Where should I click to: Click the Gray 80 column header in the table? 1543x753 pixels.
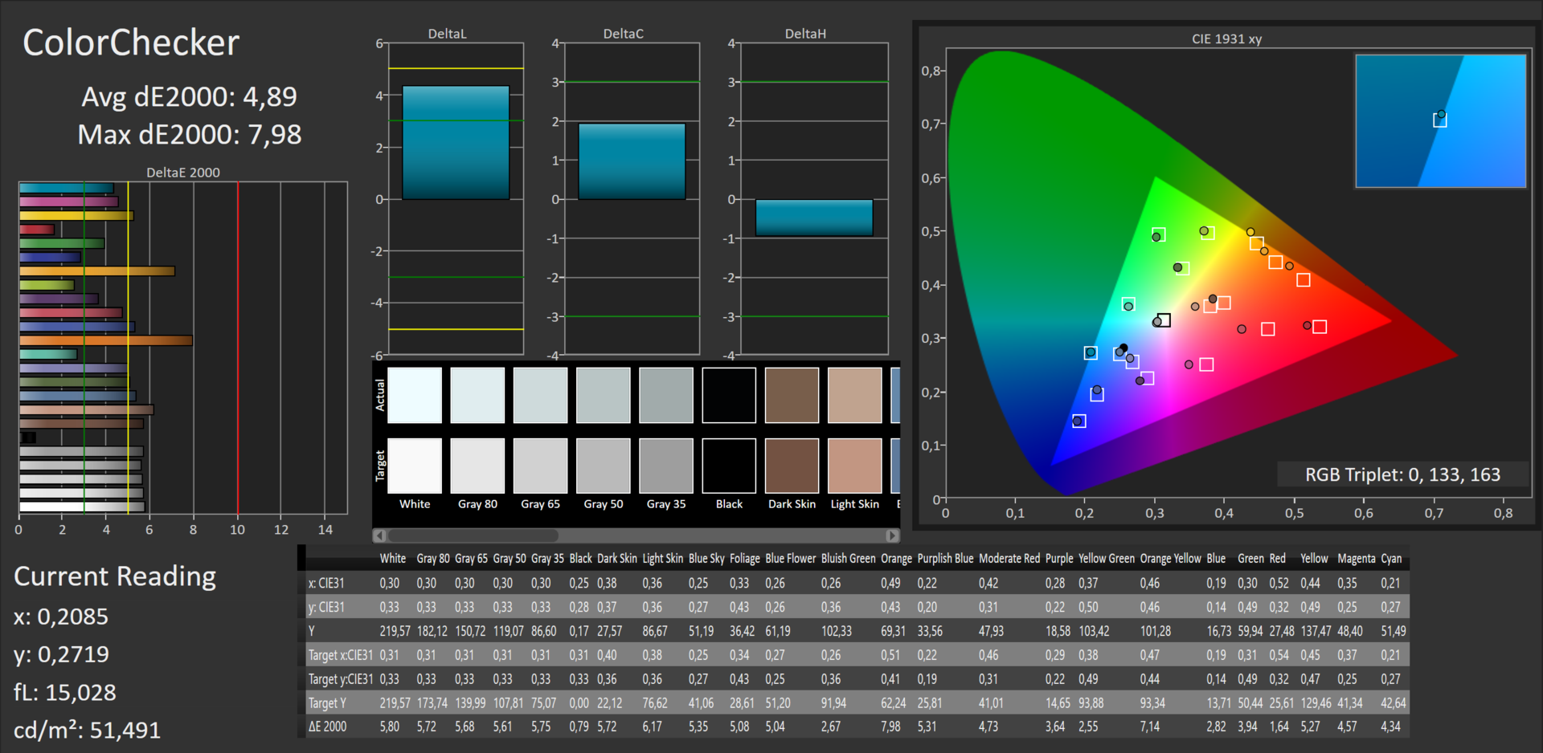(x=433, y=559)
